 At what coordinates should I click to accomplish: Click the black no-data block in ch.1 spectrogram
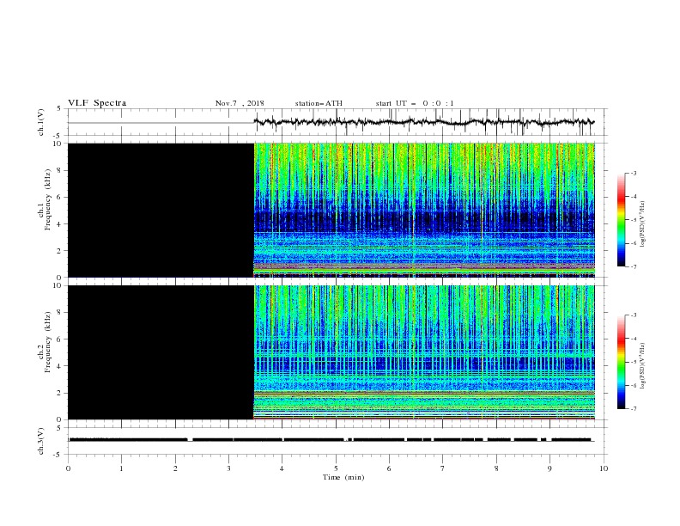[x=161, y=210]
